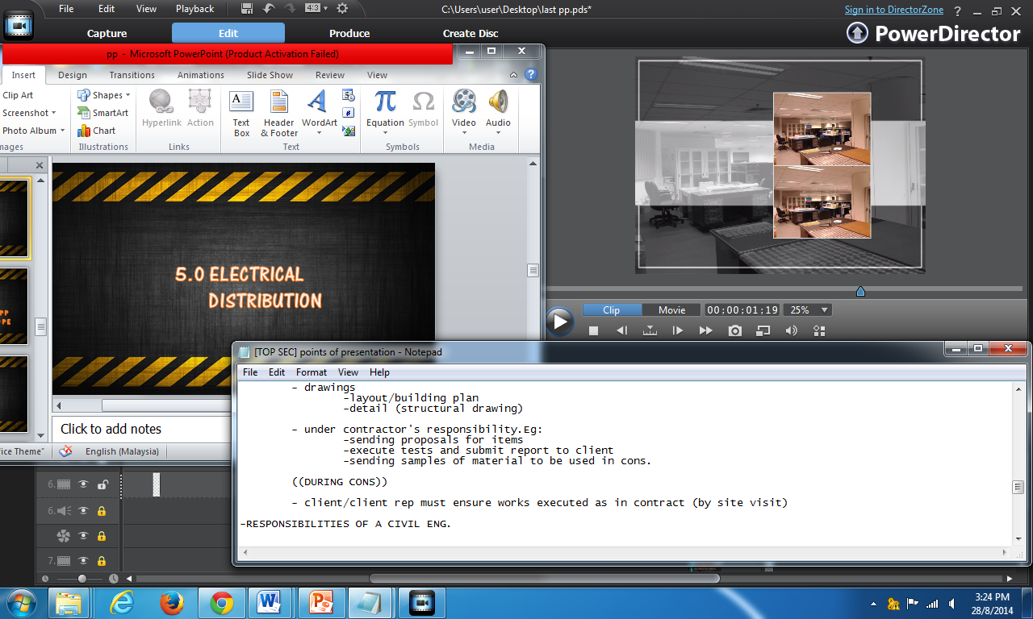Open the Playback menu in PowerDirector

[195, 9]
